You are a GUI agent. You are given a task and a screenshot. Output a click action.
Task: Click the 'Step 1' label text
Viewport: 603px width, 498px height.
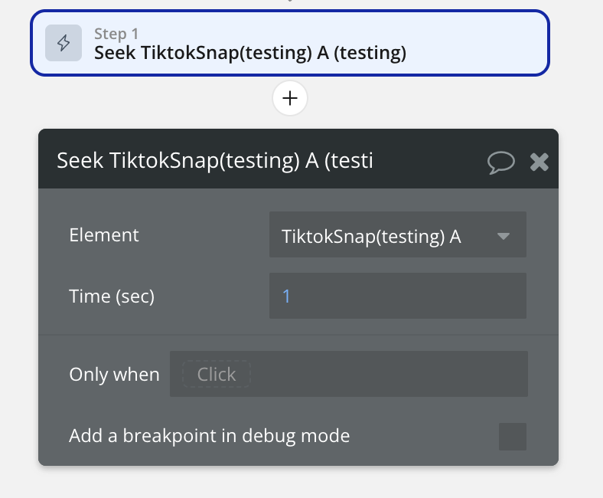pyautogui.click(x=116, y=34)
